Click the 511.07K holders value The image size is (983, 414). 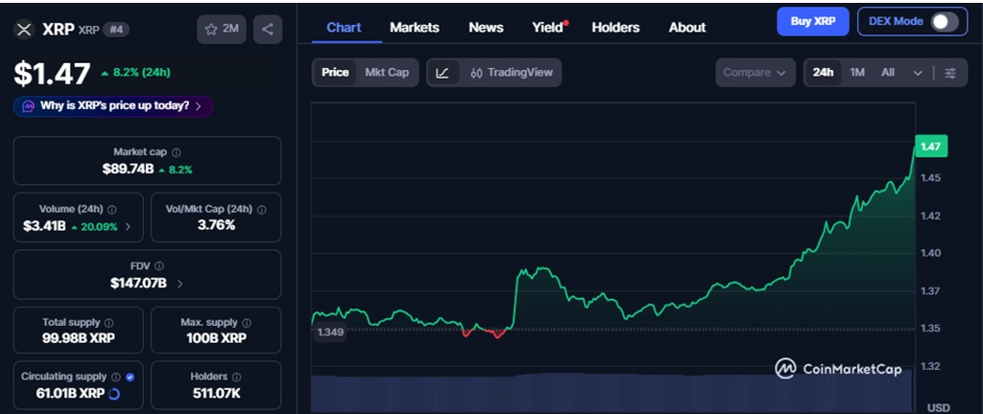pos(216,394)
